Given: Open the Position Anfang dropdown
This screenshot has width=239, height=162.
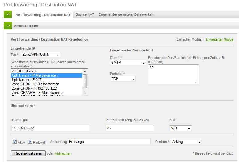Looking at the screenshot, I should (186, 142).
